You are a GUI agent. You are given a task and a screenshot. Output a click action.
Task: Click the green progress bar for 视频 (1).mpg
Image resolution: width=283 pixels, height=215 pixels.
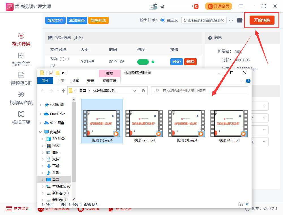143,61
